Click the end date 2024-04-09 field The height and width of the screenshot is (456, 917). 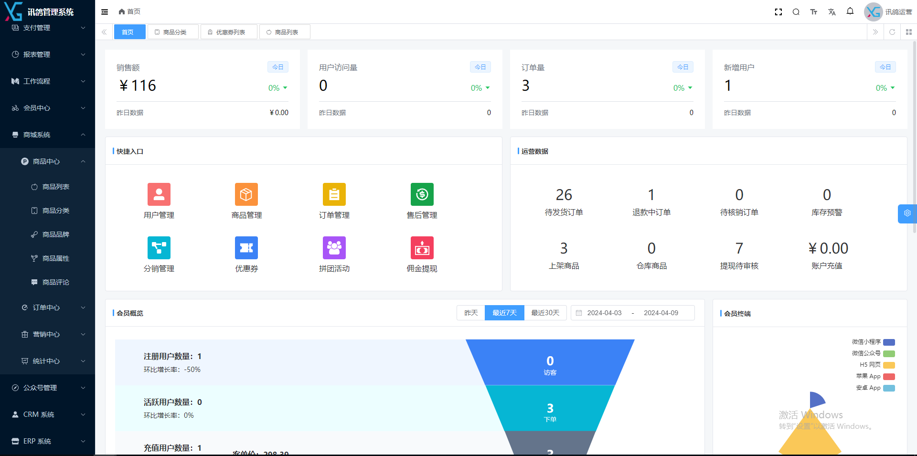pyautogui.click(x=661, y=313)
